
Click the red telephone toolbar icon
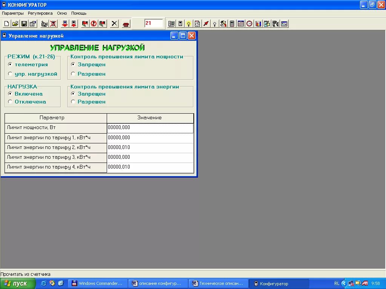(126, 24)
